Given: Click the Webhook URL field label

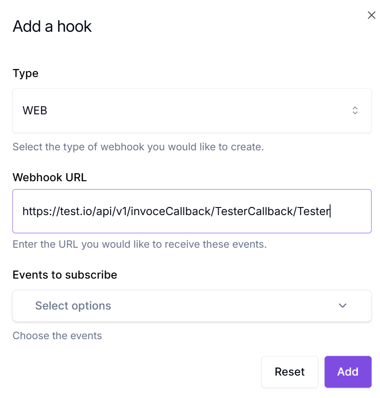Looking at the screenshot, I should (x=50, y=177).
